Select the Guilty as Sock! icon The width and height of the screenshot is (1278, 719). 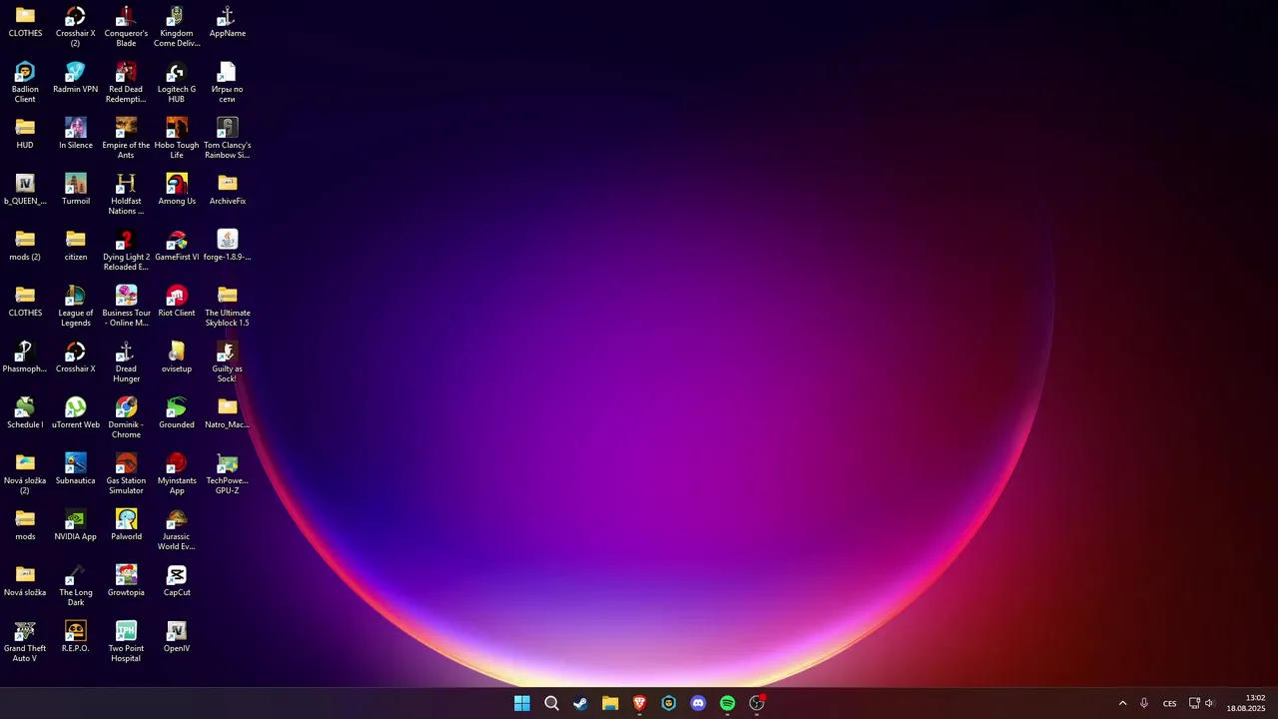[x=228, y=362]
